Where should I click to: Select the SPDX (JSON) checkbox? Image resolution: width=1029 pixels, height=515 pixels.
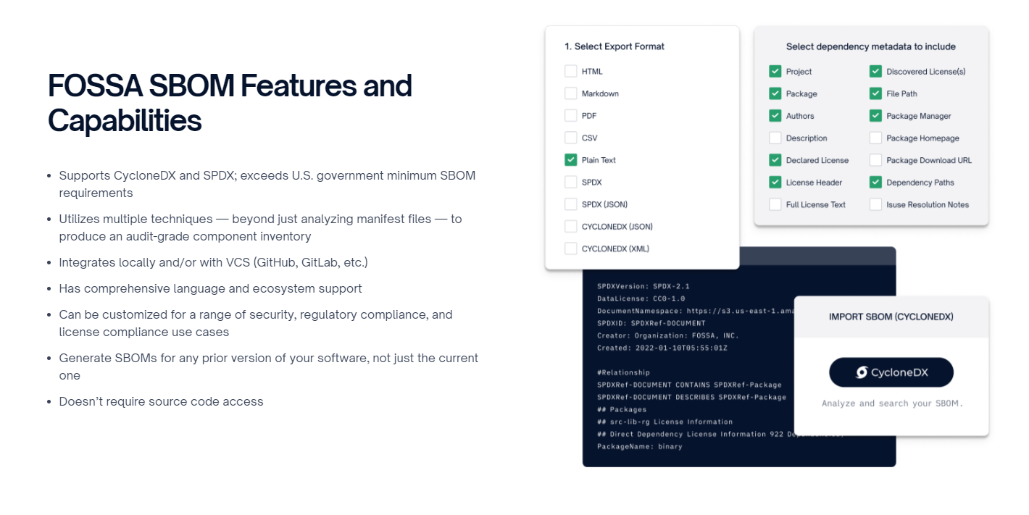click(570, 204)
